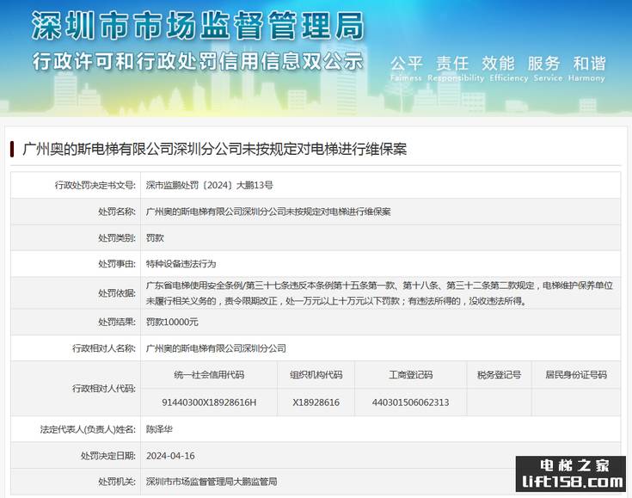
Task: Click the 处罚事由 label
Action: coord(117,264)
